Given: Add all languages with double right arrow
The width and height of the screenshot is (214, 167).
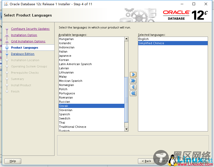Looking at the screenshot, I should [x=133, y=81].
